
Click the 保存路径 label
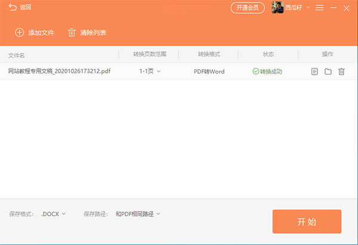pos(95,214)
